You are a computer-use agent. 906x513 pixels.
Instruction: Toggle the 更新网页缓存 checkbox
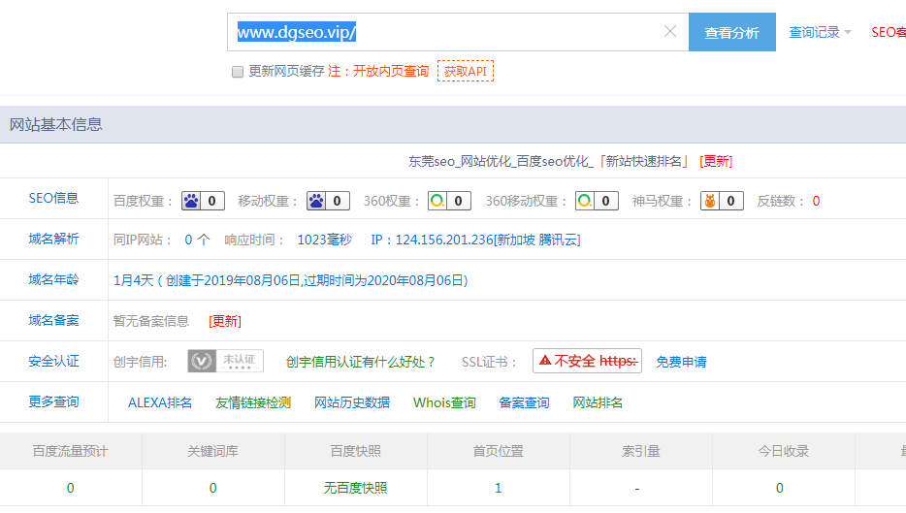pos(238,72)
